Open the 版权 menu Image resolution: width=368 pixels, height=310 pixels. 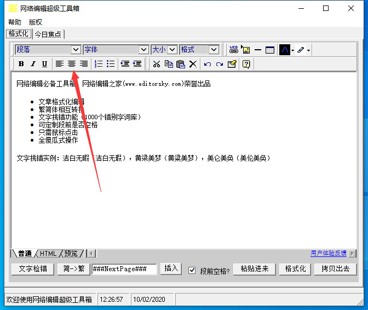pos(36,22)
